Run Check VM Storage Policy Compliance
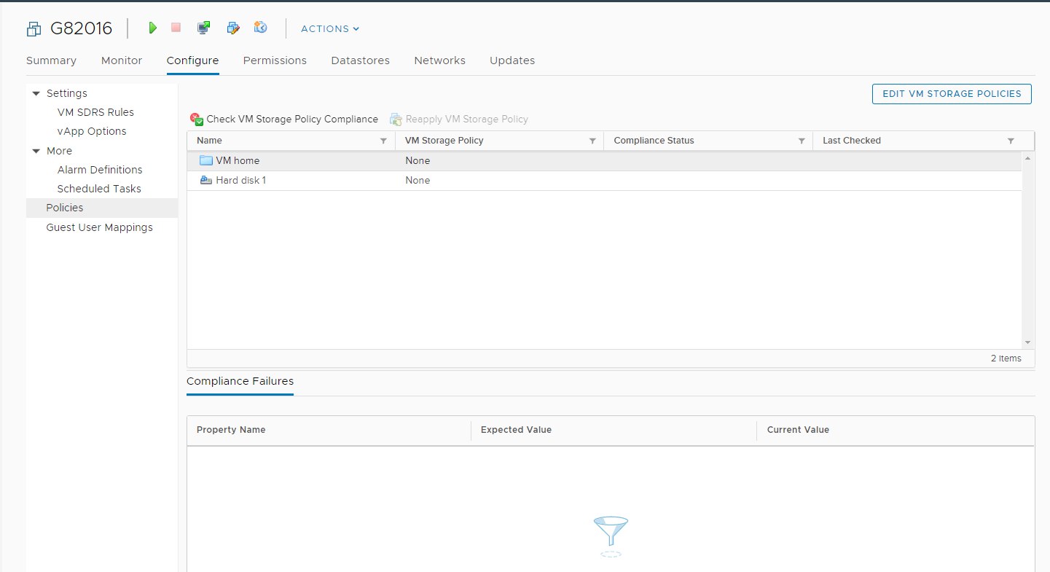This screenshot has height=572, width=1050. tap(284, 119)
